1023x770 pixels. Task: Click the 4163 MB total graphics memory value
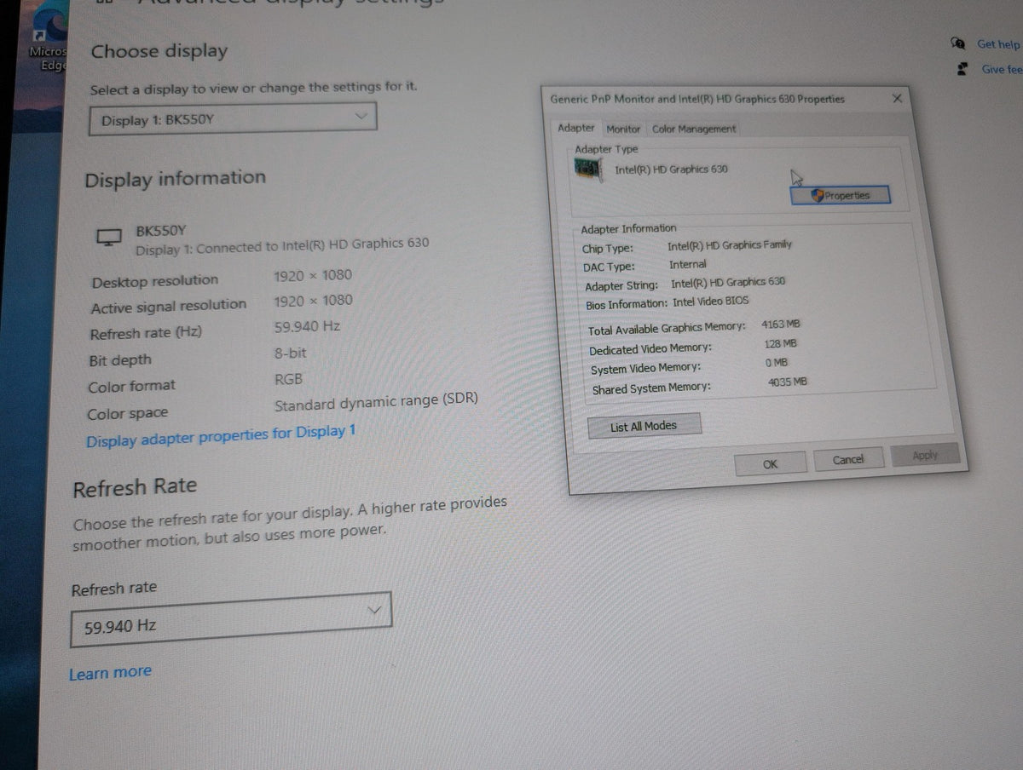[x=781, y=325]
